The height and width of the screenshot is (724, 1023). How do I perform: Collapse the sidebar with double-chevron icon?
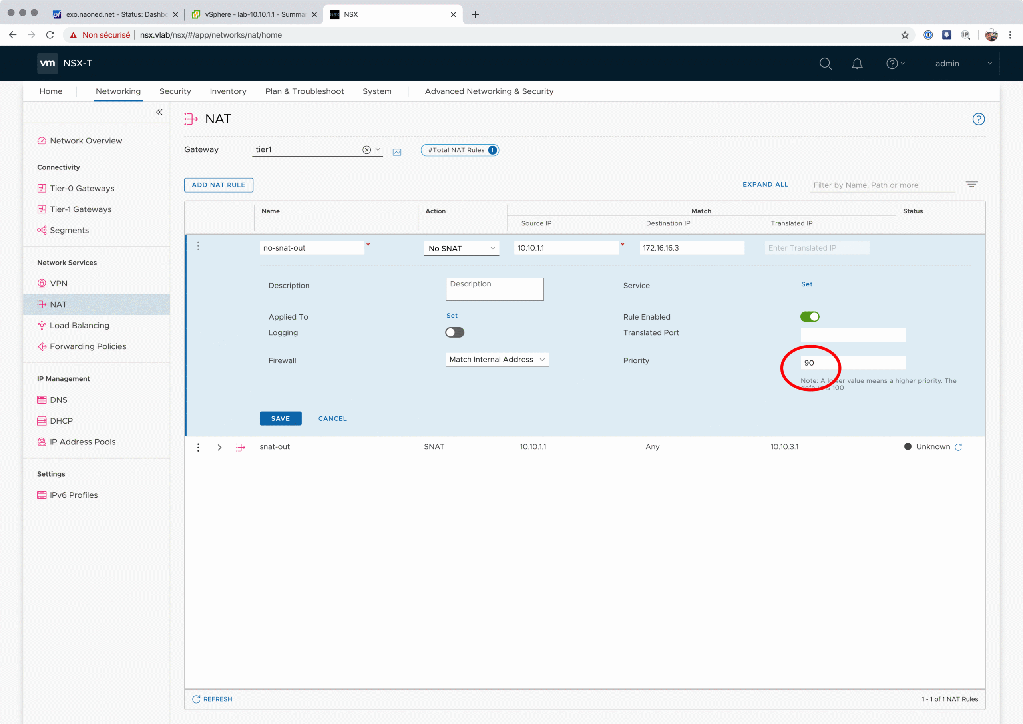click(x=159, y=112)
